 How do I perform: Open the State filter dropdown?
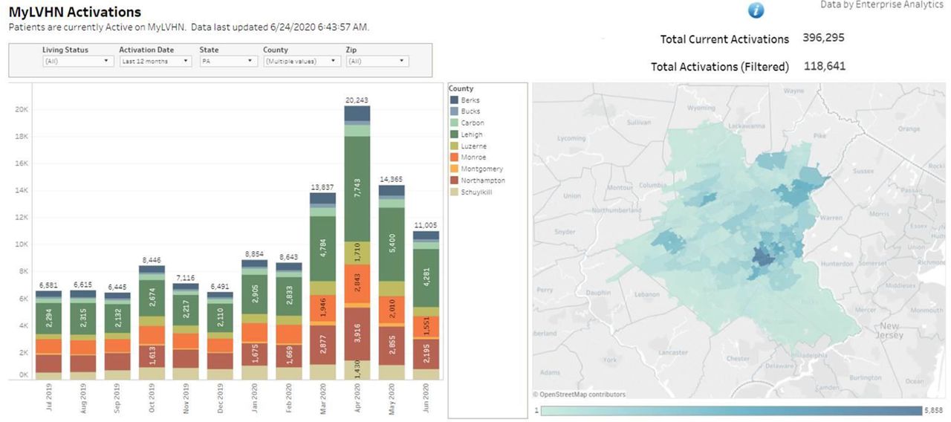point(228,61)
